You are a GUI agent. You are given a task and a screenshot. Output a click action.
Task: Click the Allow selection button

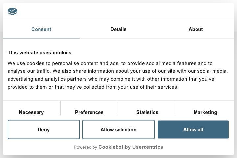click(118, 130)
